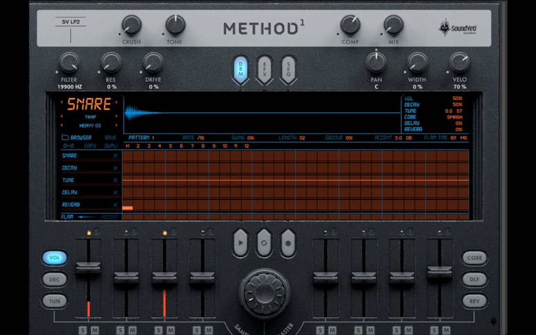Screen dimensions: 536x335
Task: Select the CORE button
Action: [474, 258]
